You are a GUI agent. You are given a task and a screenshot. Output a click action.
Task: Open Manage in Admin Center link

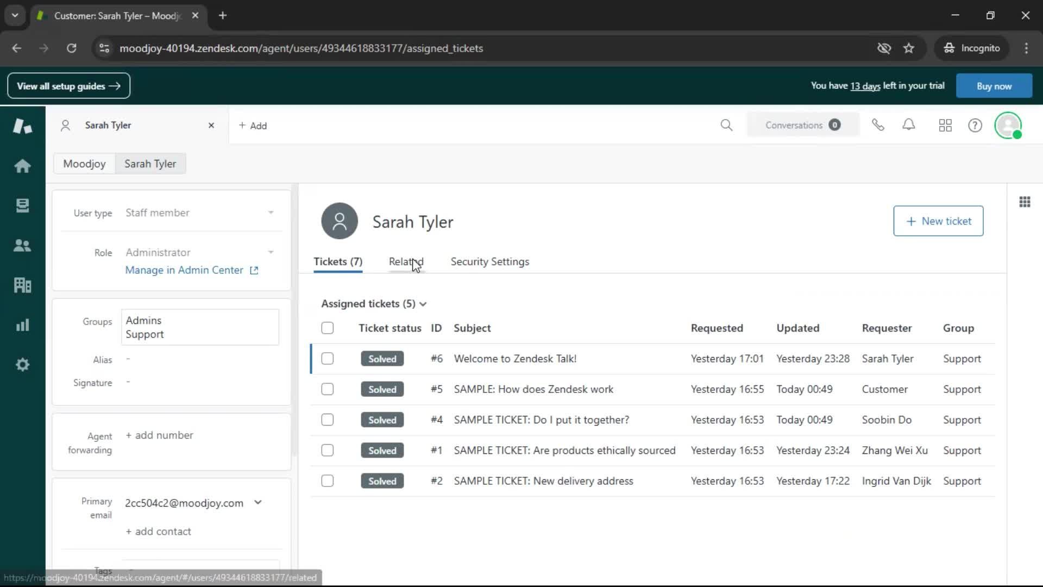pyautogui.click(x=192, y=271)
